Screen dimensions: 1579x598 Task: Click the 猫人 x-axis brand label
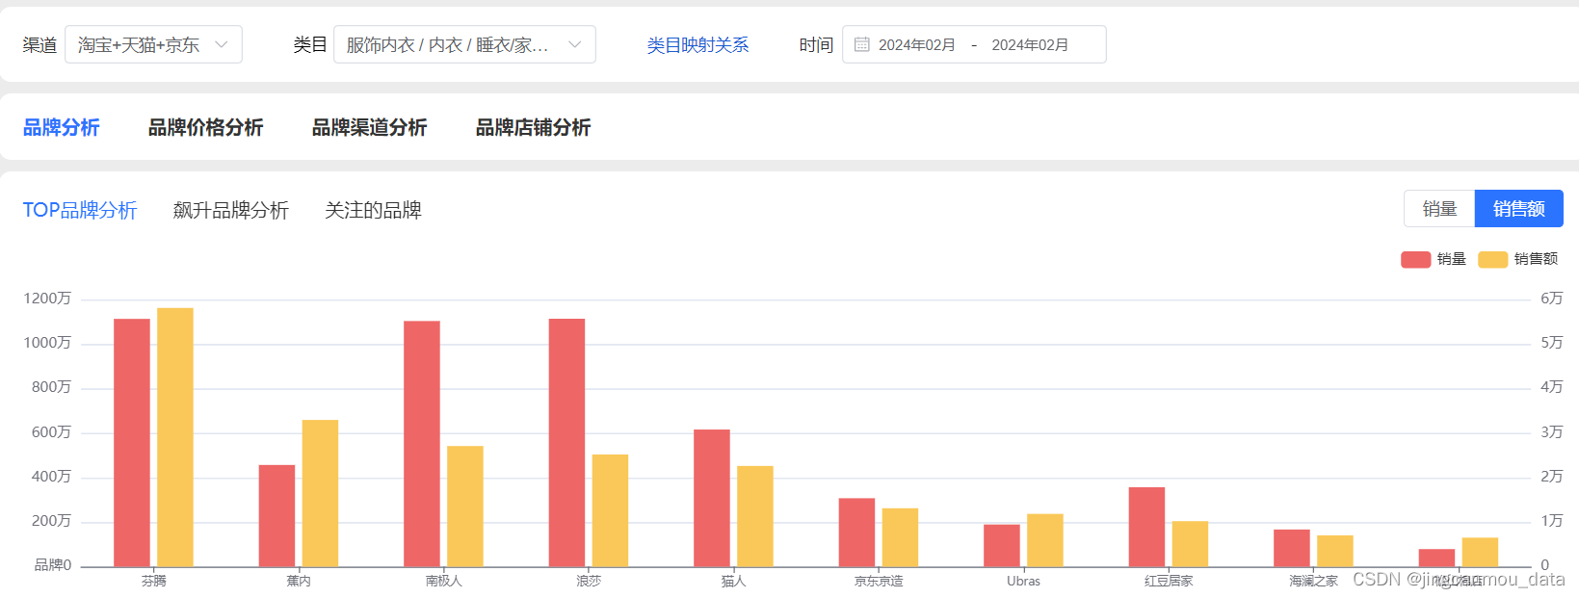[x=734, y=581]
